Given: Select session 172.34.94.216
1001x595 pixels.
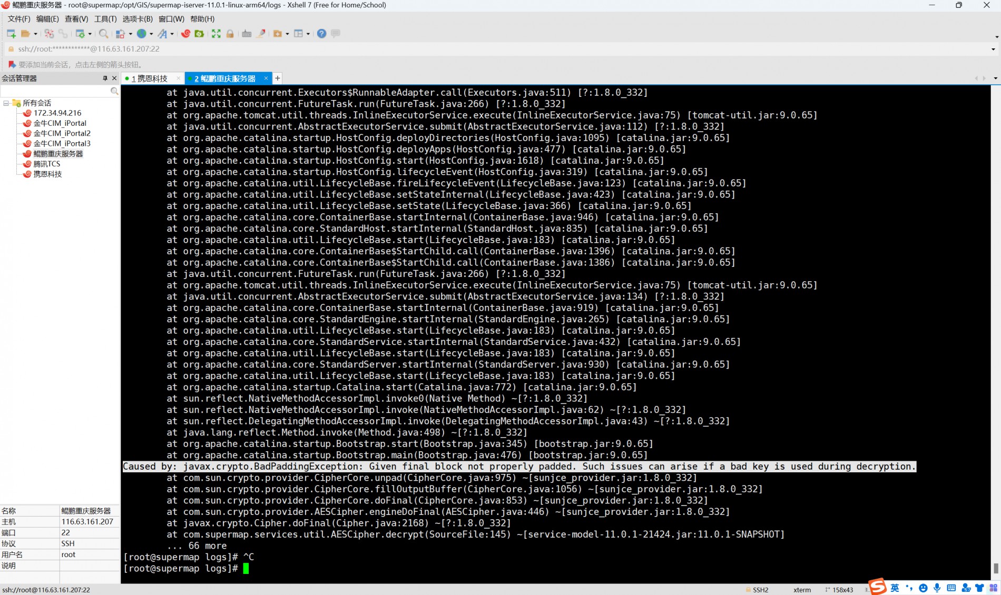Looking at the screenshot, I should 57,113.
